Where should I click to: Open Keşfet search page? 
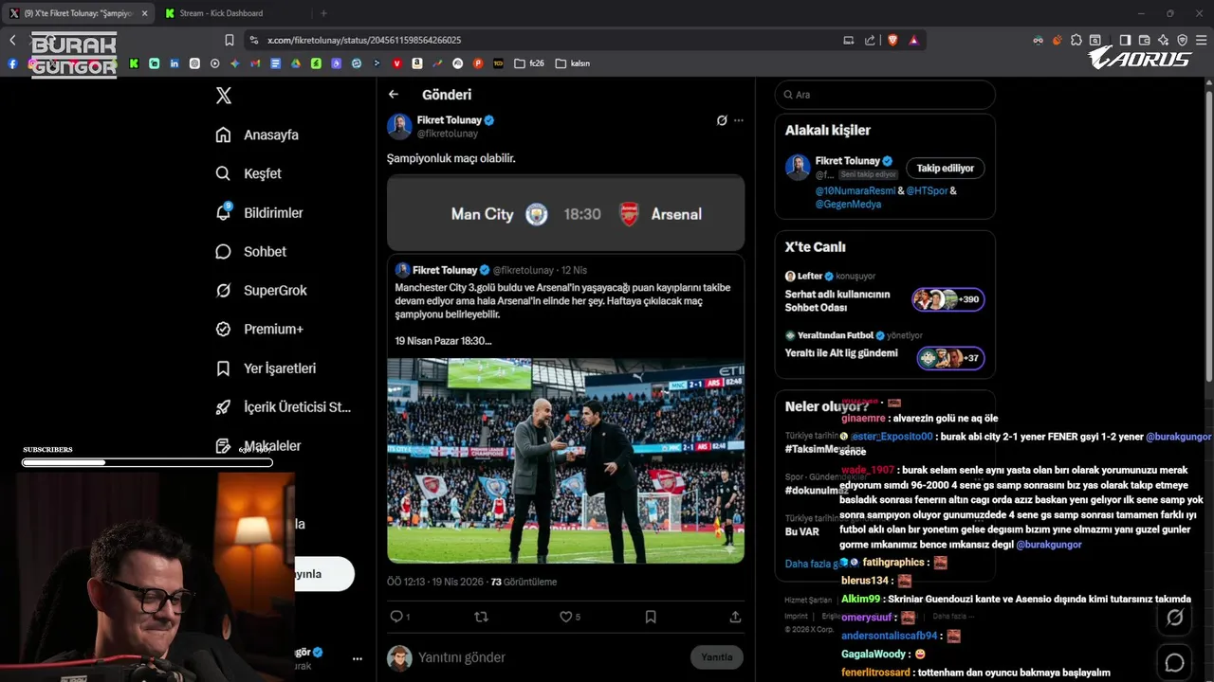tap(248, 173)
